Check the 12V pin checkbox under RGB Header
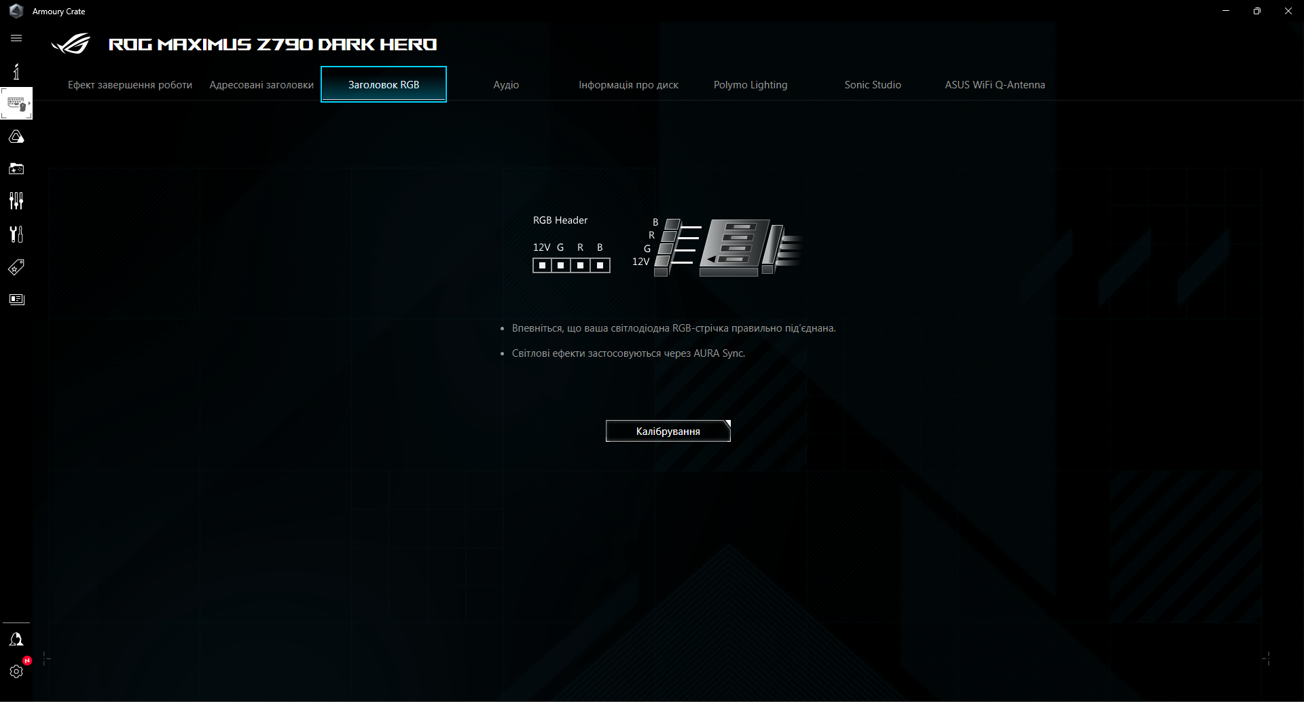The height and width of the screenshot is (702, 1304). click(x=541, y=265)
